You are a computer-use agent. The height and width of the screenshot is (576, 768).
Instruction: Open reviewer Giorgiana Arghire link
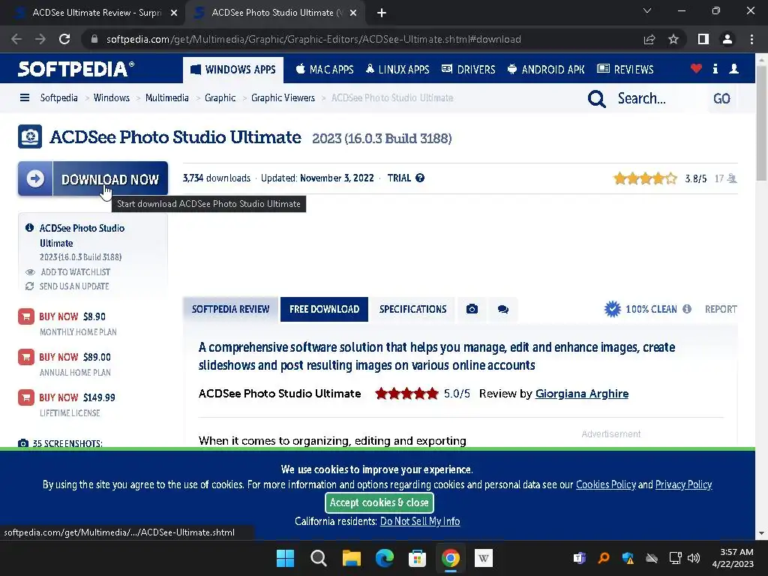click(x=582, y=393)
